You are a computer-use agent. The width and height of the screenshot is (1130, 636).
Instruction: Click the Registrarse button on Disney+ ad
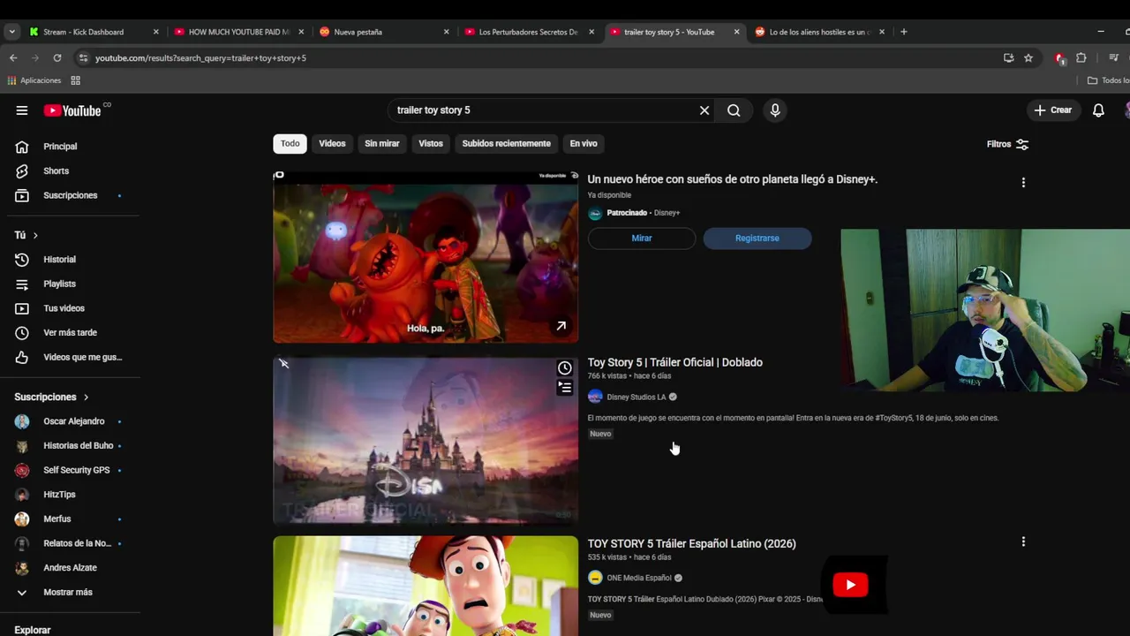click(x=757, y=238)
